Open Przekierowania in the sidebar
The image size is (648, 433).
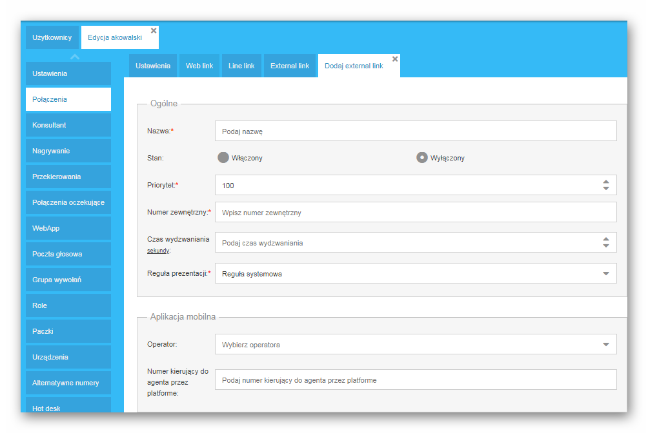[x=68, y=177]
